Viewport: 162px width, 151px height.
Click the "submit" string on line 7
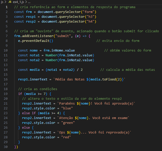click(63, 36)
